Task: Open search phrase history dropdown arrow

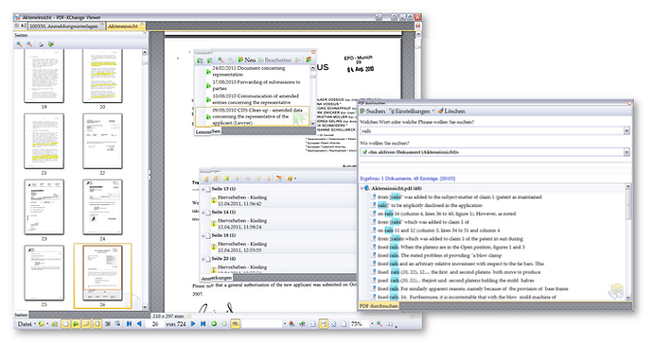Action: pos(627,131)
